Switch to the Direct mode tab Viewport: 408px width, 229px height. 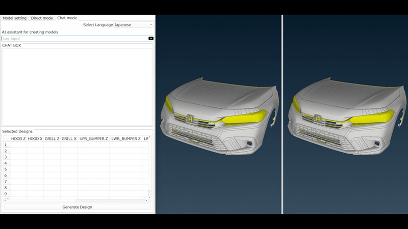point(42,18)
